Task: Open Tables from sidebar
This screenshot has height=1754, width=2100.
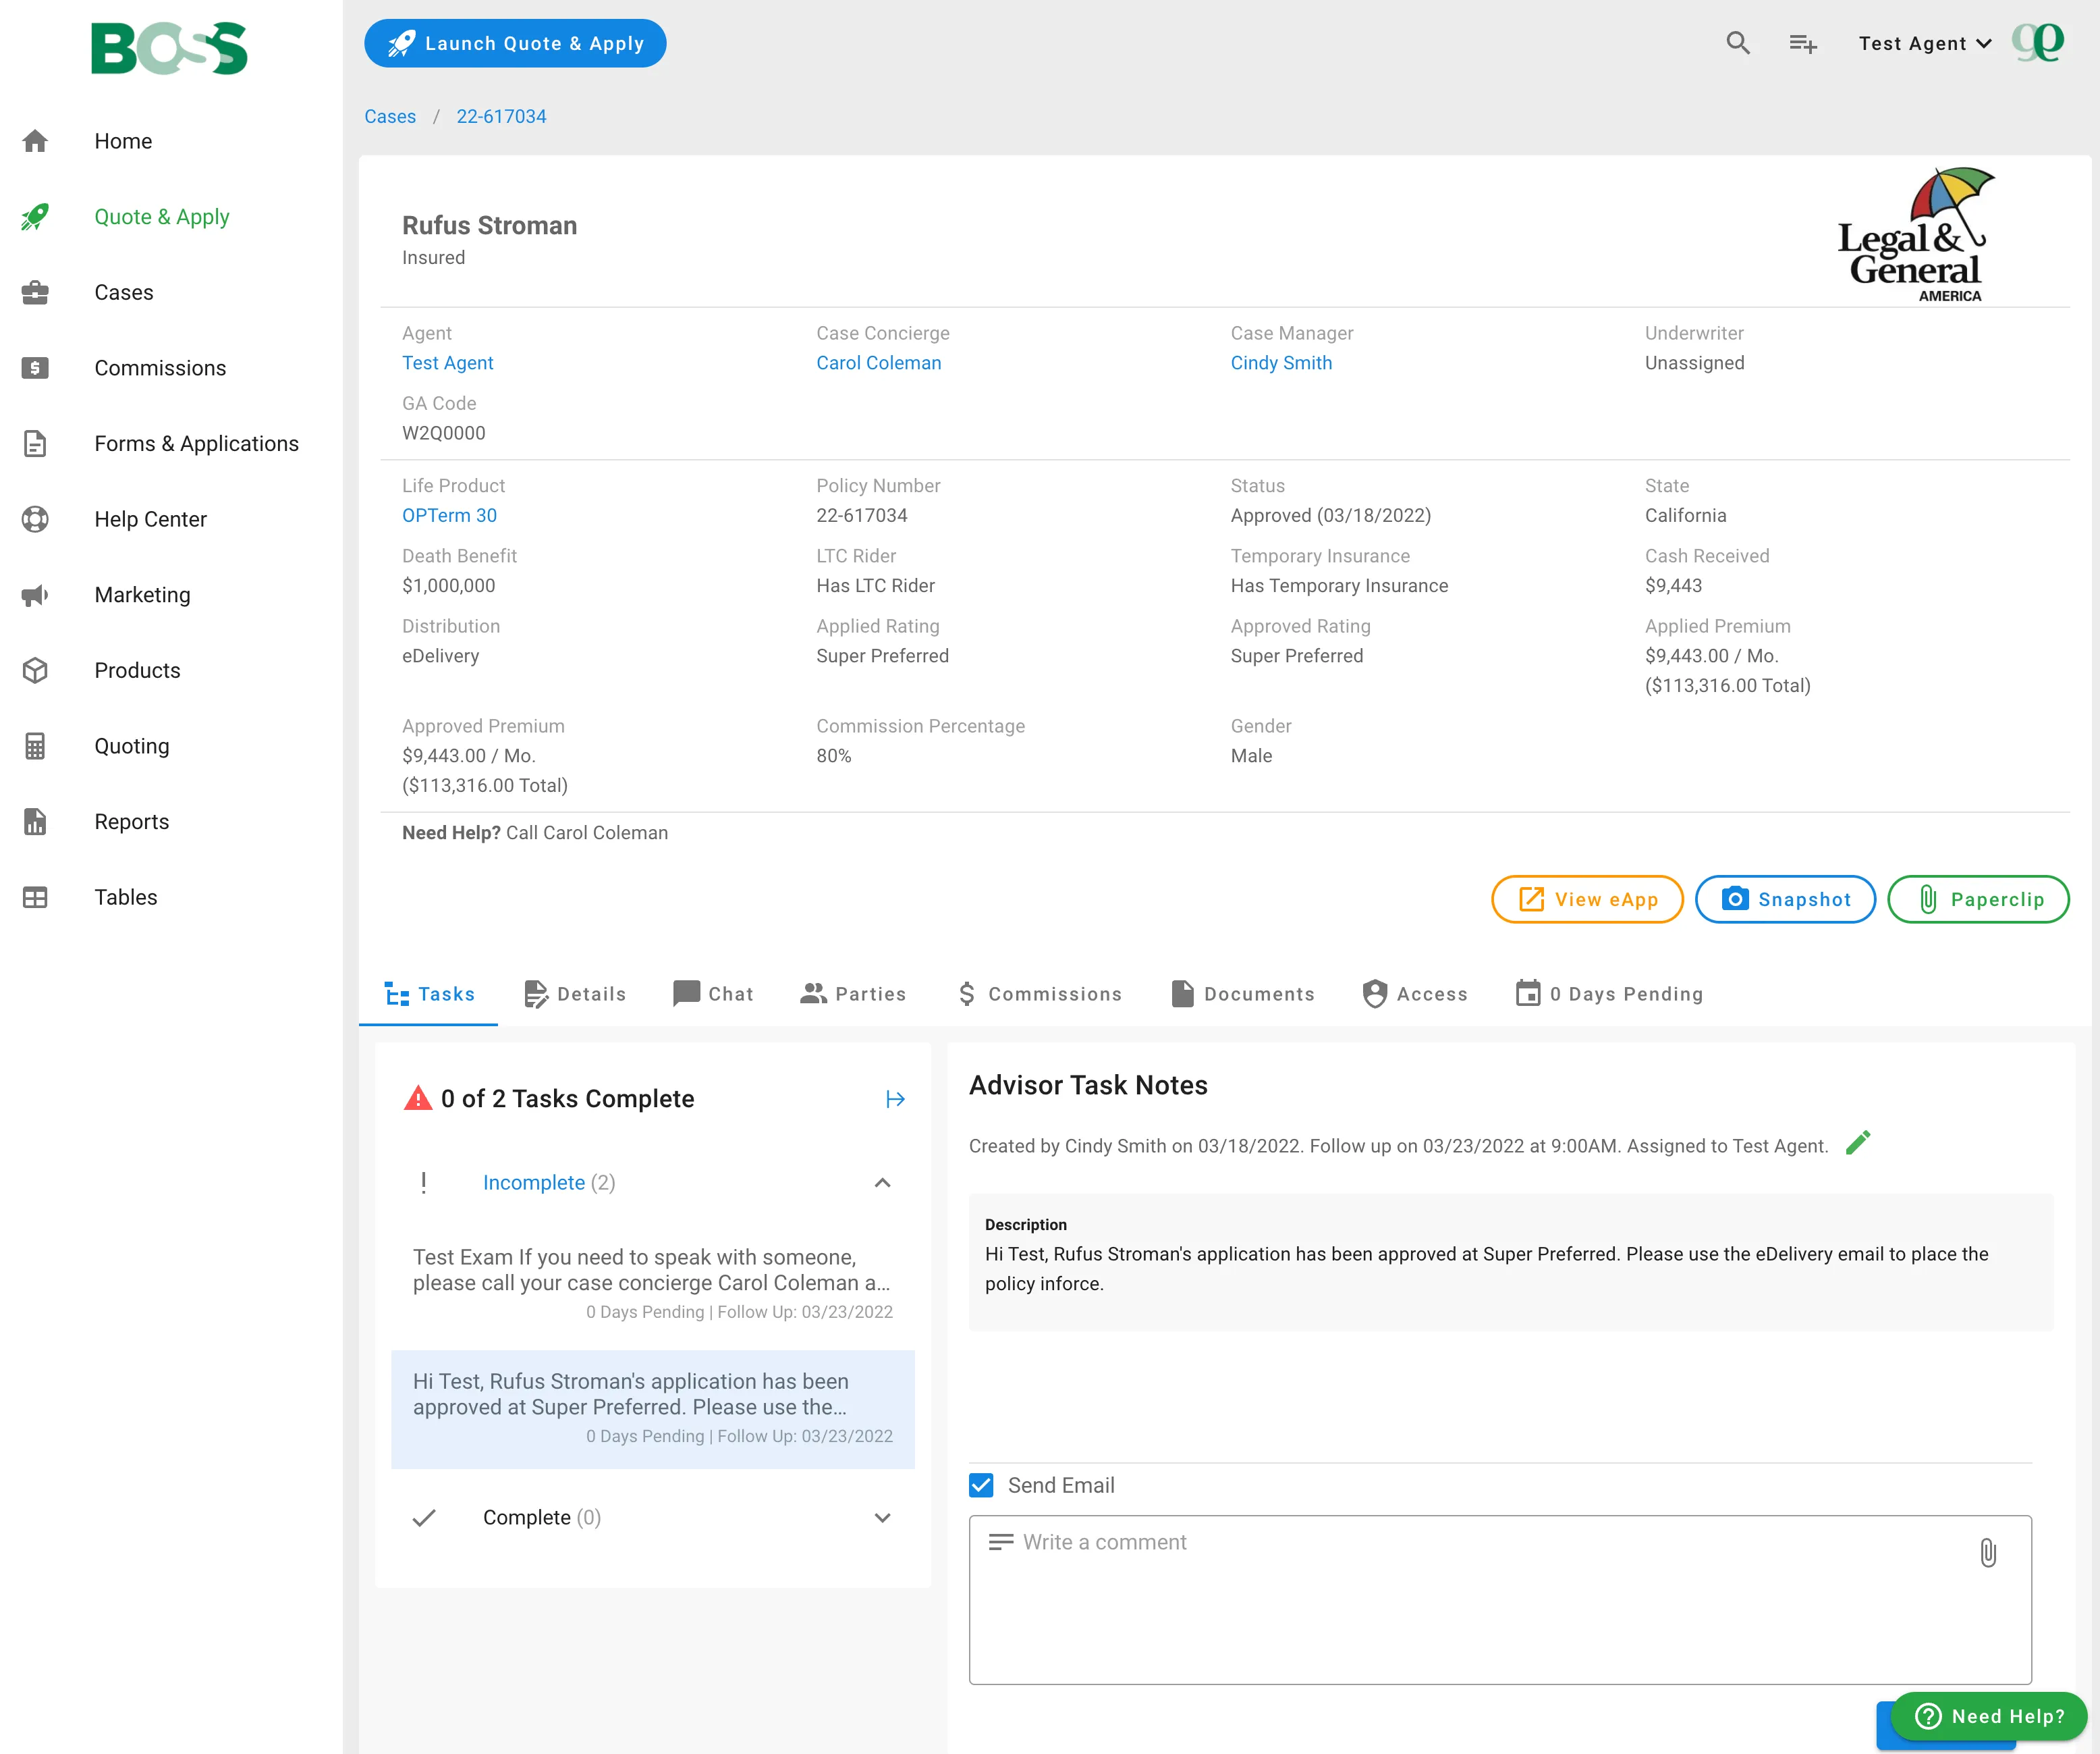Action: click(x=125, y=897)
